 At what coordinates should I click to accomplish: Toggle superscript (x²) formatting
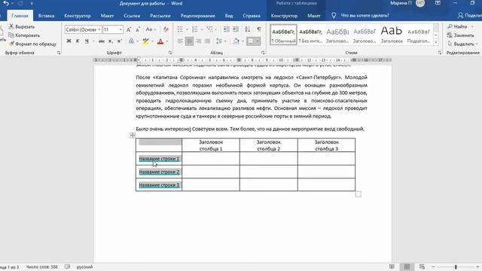pos(120,41)
